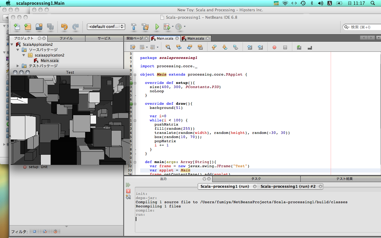The width and height of the screenshot is (381, 238).
Task: Open Spotlight search in the menu bar
Action: pos(373,3)
